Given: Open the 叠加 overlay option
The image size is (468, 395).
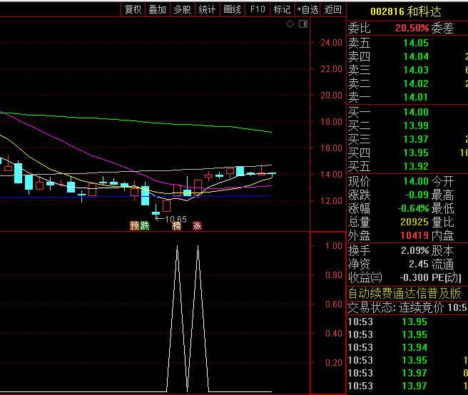Looking at the screenshot, I should coord(157,9).
